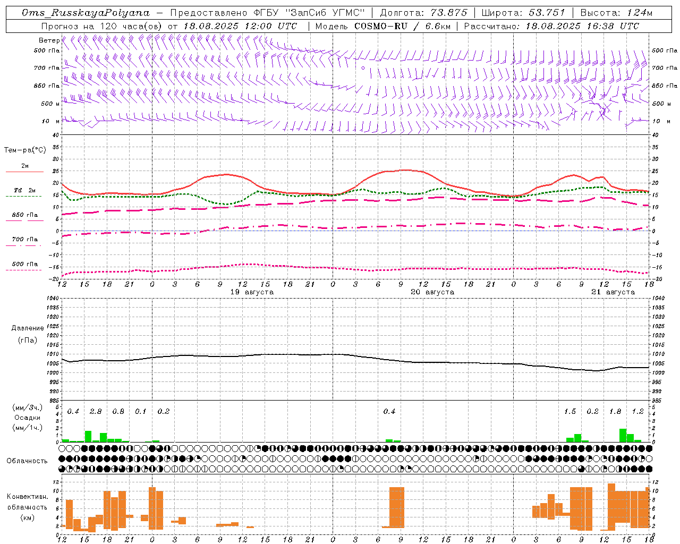Click the "Прогноз на 120 часа(ов)" text
This screenshot has height=544, width=680.
coord(101,26)
